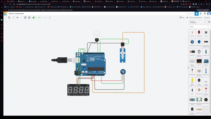This screenshot has height=119, width=211.
Task: Click the paste toolbar icon
Action: pyautogui.click(x=9, y=17)
